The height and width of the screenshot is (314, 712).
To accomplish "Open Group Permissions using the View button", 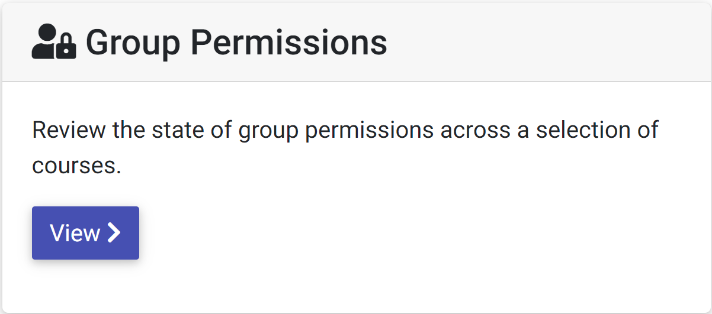I will click(x=85, y=233).
